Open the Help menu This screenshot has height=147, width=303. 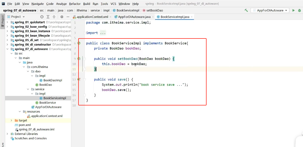click(x=135, y=4)
